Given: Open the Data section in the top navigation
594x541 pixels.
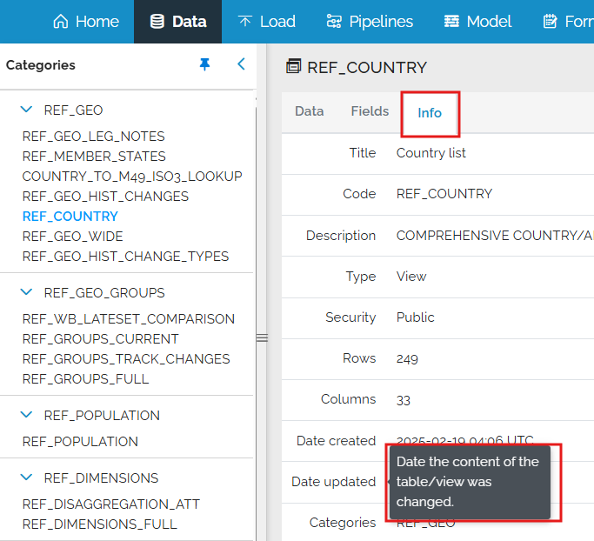Looking at the screenshot, I should [x=177, y=22].
